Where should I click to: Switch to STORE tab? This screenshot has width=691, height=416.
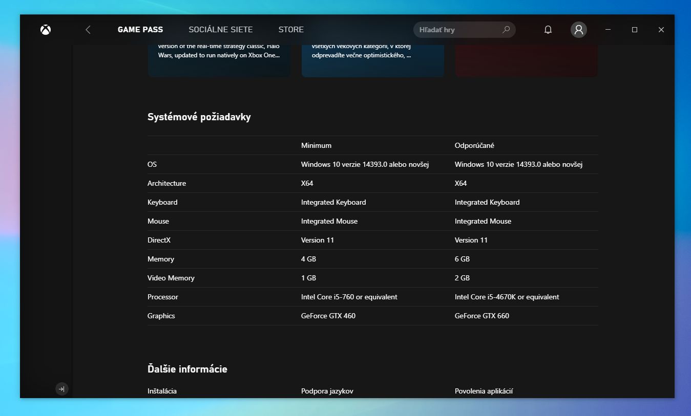(x=291, y=30)
